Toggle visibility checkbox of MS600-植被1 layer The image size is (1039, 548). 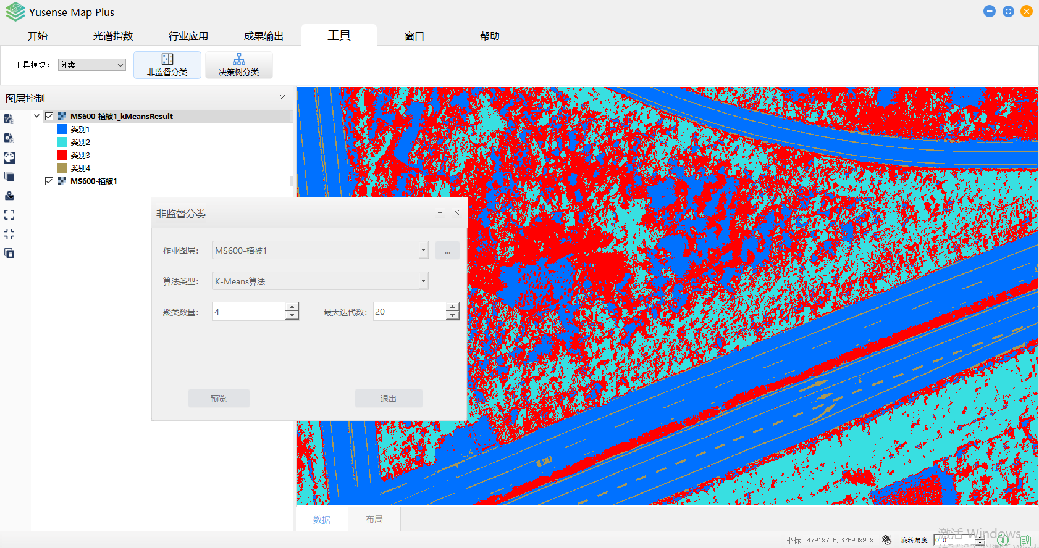(49, 181)
